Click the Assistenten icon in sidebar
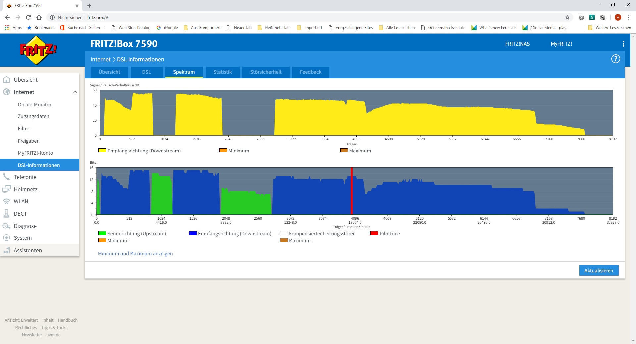Screen dimensions: 636x344 point(6,250)
